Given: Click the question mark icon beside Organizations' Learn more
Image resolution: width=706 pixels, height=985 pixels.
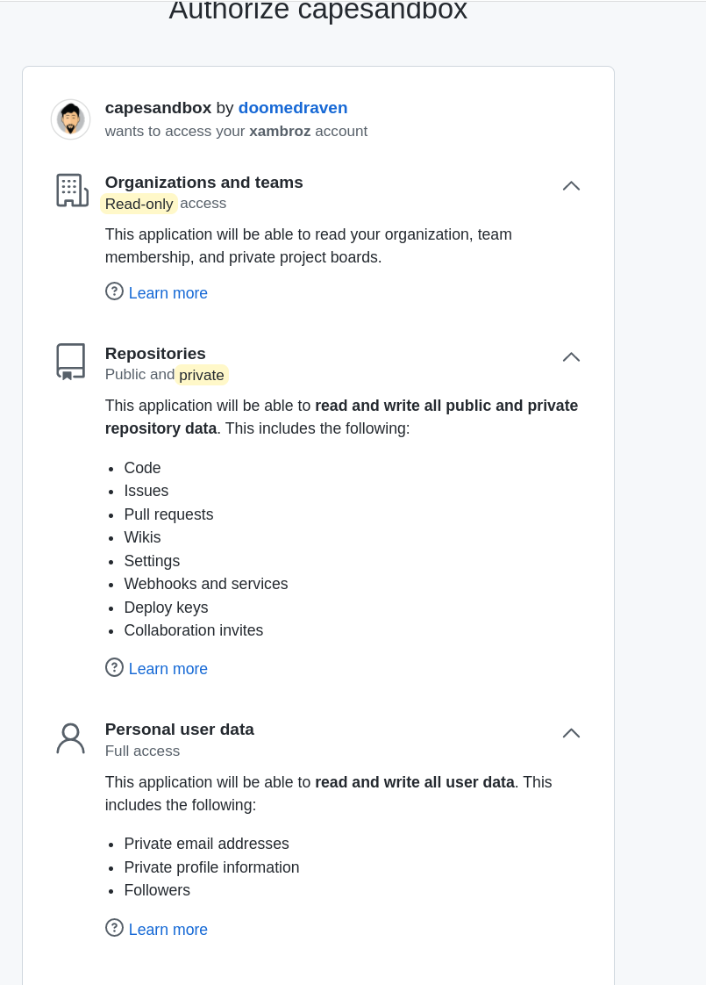Looking at the screenshot, I should pyautogui.click(x=114, y=291).
